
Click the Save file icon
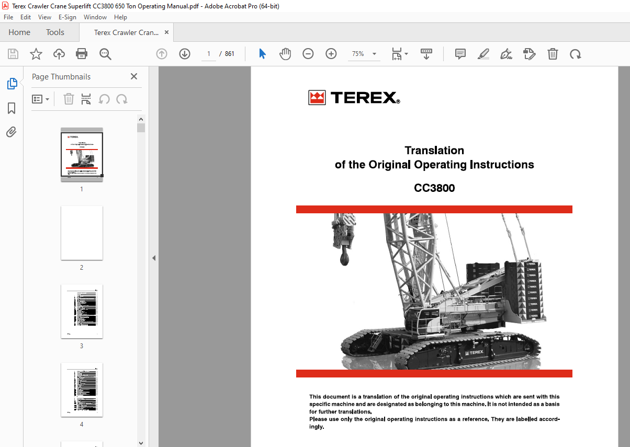[x=13, y=54]
